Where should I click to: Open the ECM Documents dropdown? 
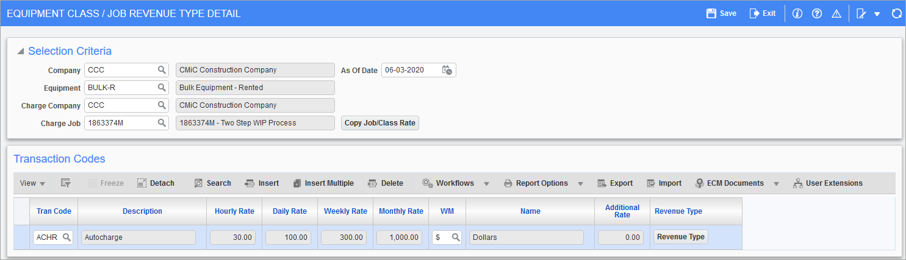pos(776,183)
